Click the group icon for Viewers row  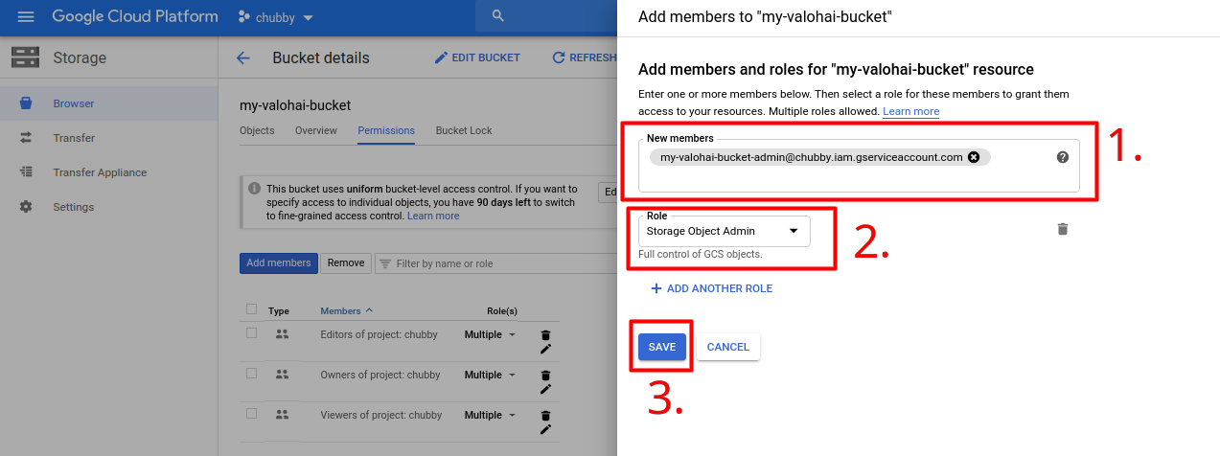[x=282, y=415]
